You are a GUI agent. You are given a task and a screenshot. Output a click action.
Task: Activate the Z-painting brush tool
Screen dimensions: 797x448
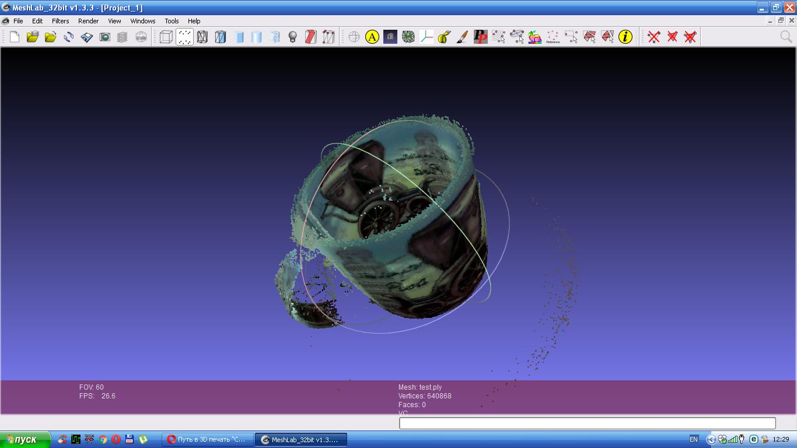click(462, 37)
